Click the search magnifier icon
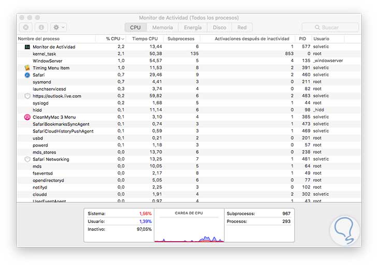Screen dimensions: 378x267 [x=317, y=27]
